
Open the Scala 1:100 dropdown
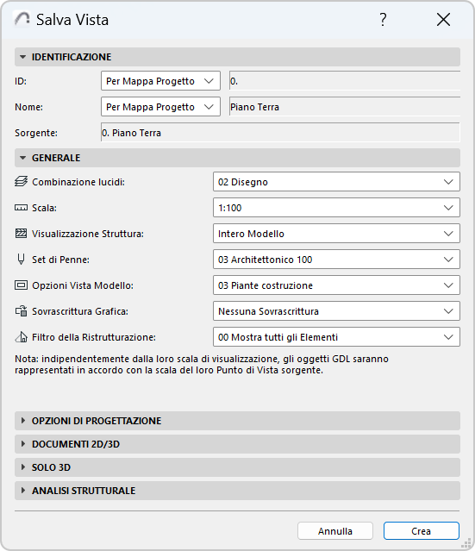[x=336, y=208]
